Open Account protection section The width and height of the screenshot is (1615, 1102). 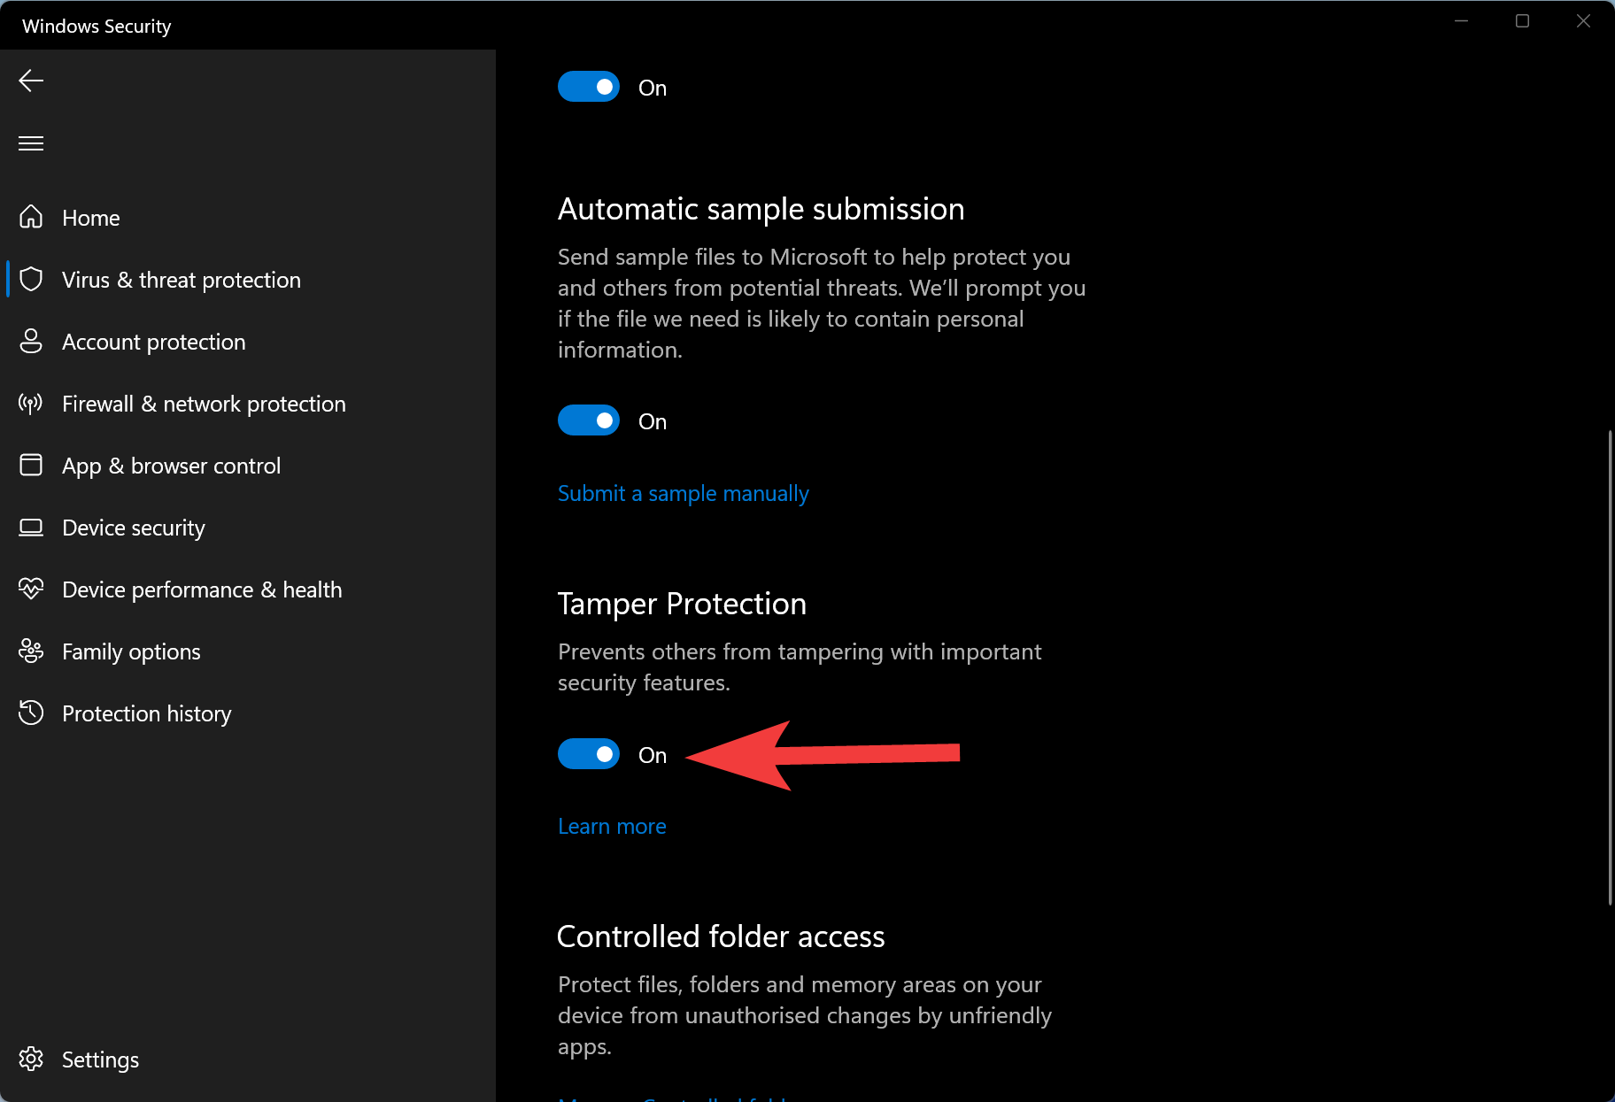click(248, 342)
